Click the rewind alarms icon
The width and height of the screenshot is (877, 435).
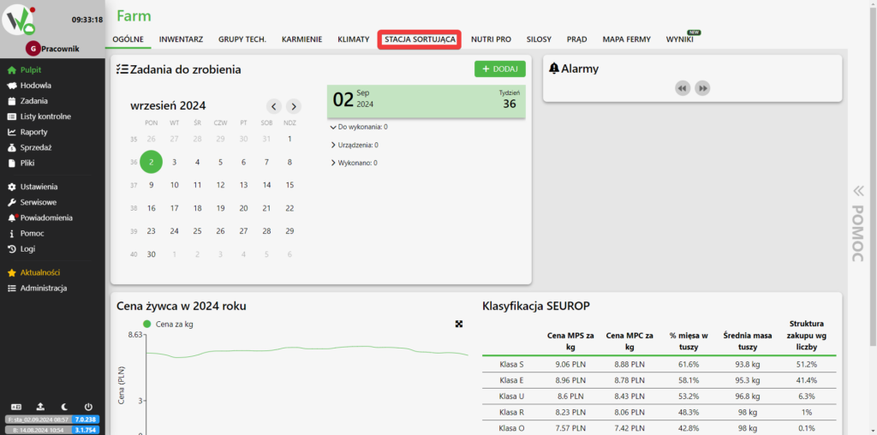pos(683,88)
